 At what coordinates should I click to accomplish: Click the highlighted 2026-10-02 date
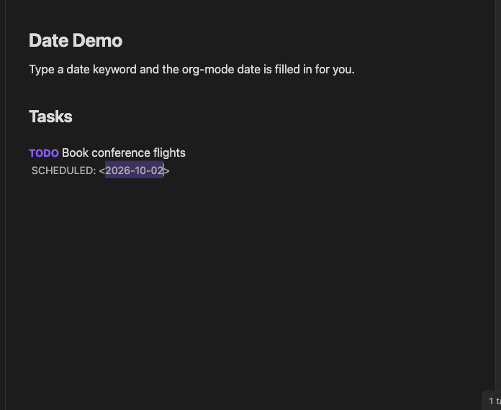point(134,170)
